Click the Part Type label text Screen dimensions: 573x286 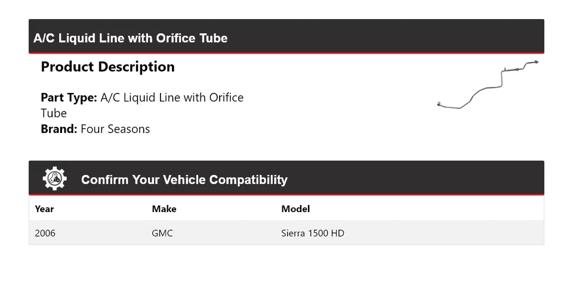(69, 97)
